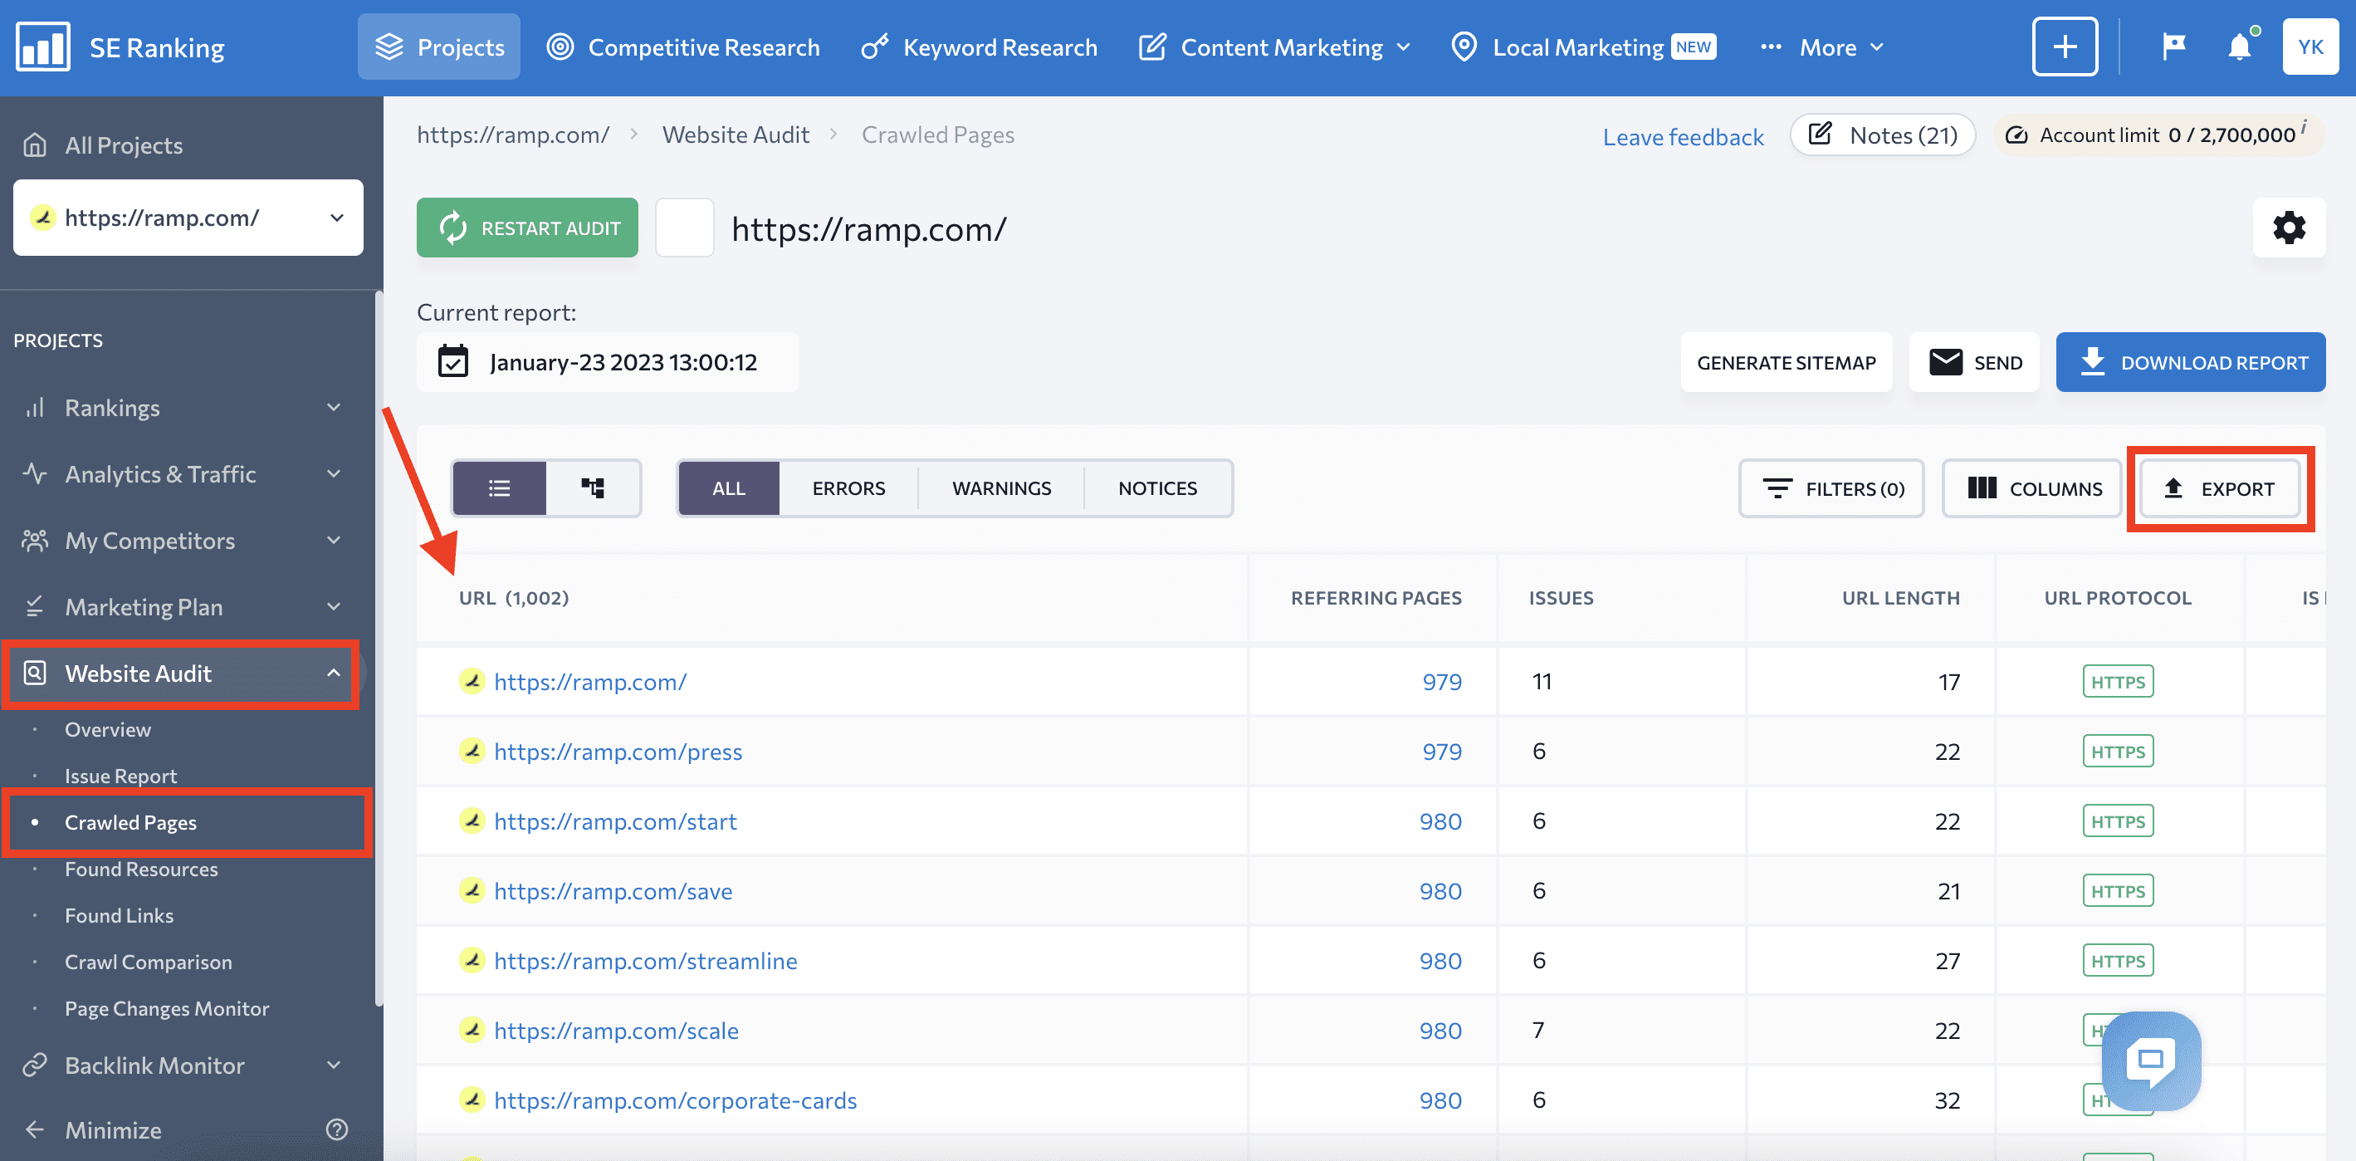Click the https://ramp.com/press link

(618, 749)
